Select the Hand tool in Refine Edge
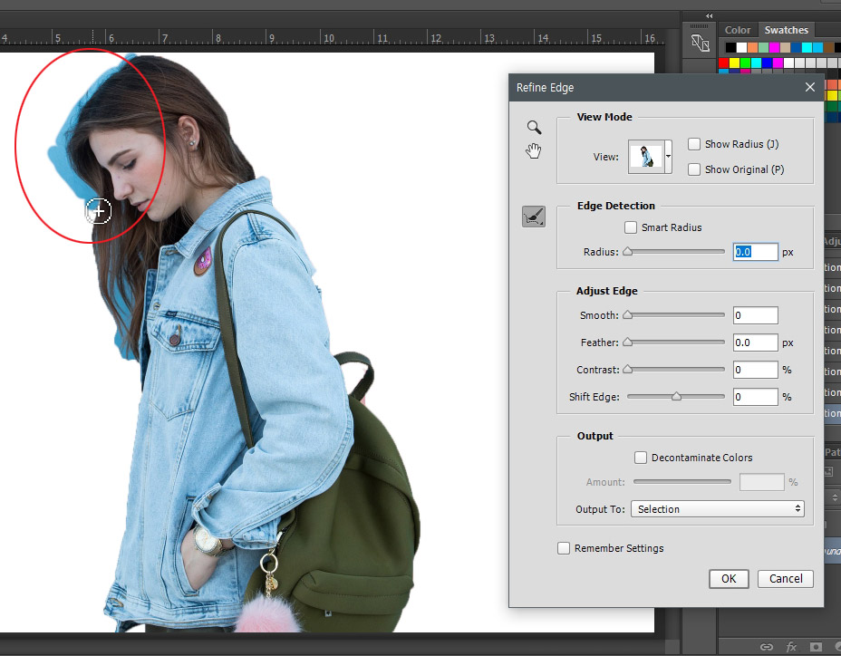Viewport: 841px width, 656px height. [533, 150]
